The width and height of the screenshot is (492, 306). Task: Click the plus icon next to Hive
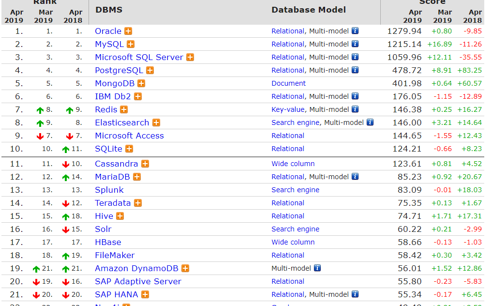point(120,216)
